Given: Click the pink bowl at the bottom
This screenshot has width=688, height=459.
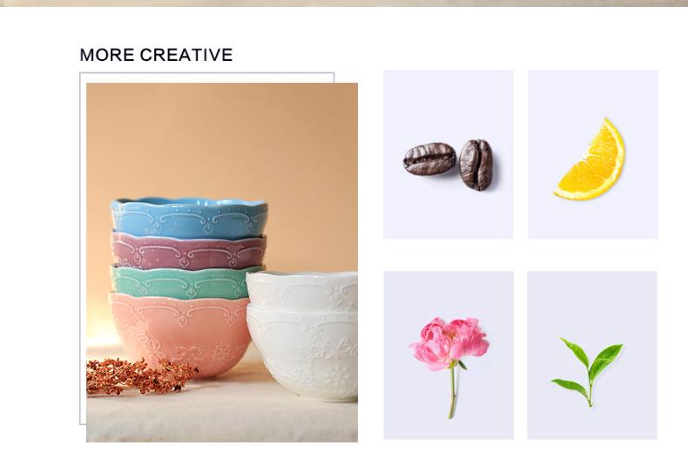Looking at the screenshot, I should [x=180, y=334].
